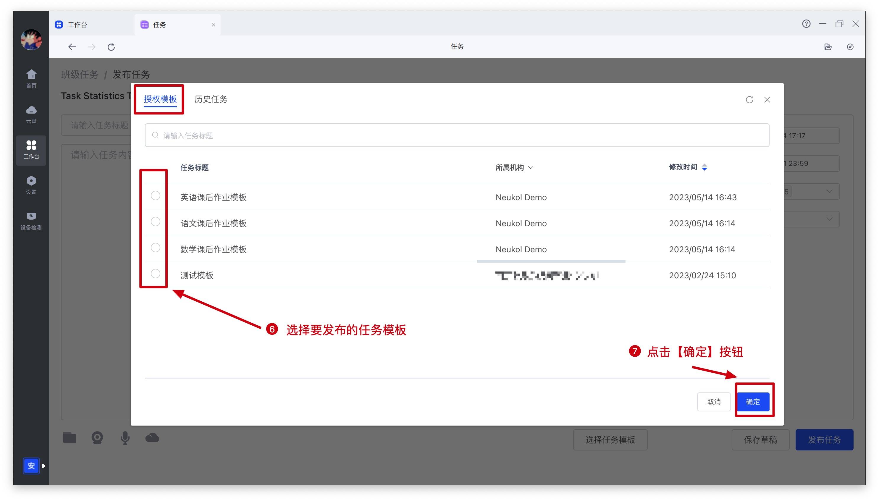
Task: Go back with the left arrow
Action: point(72,47)
